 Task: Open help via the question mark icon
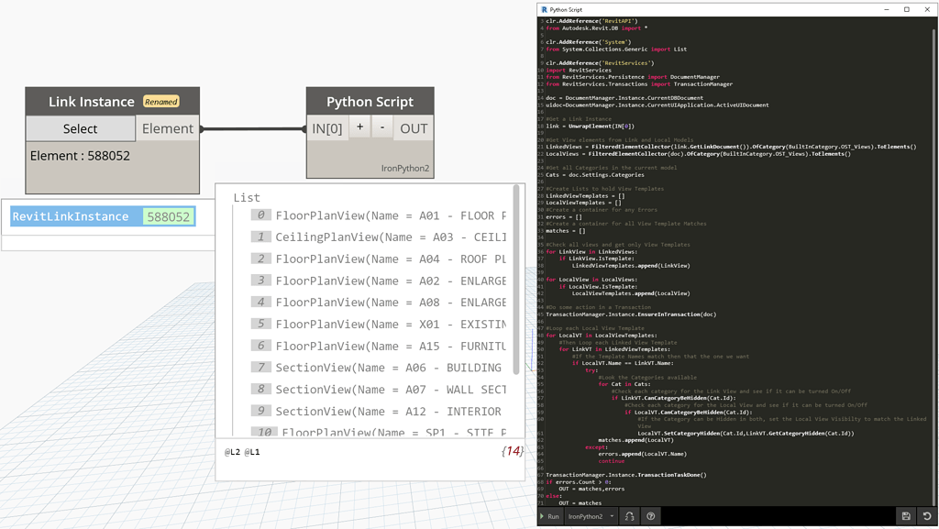coord(650,516)
